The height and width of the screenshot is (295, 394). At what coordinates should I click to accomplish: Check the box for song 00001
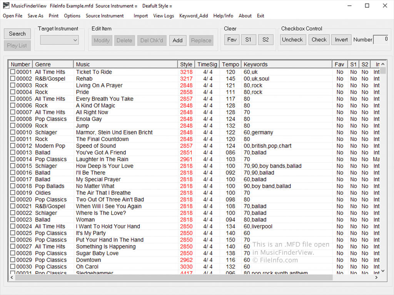coord(13,72)
